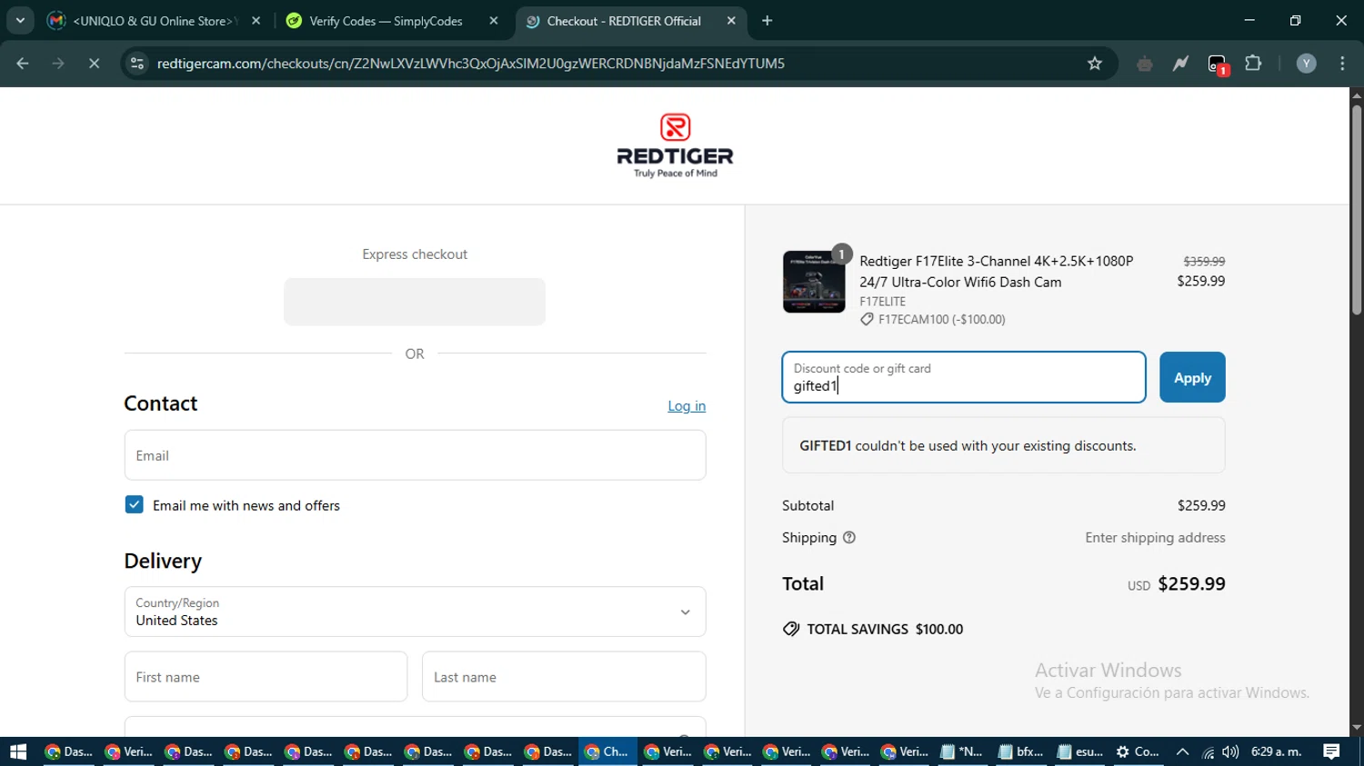Close the Verify Codes — SimplyCodes tab
This screenshot has width=1364, height=766.
pyautogui.click(x=494, y=21)
